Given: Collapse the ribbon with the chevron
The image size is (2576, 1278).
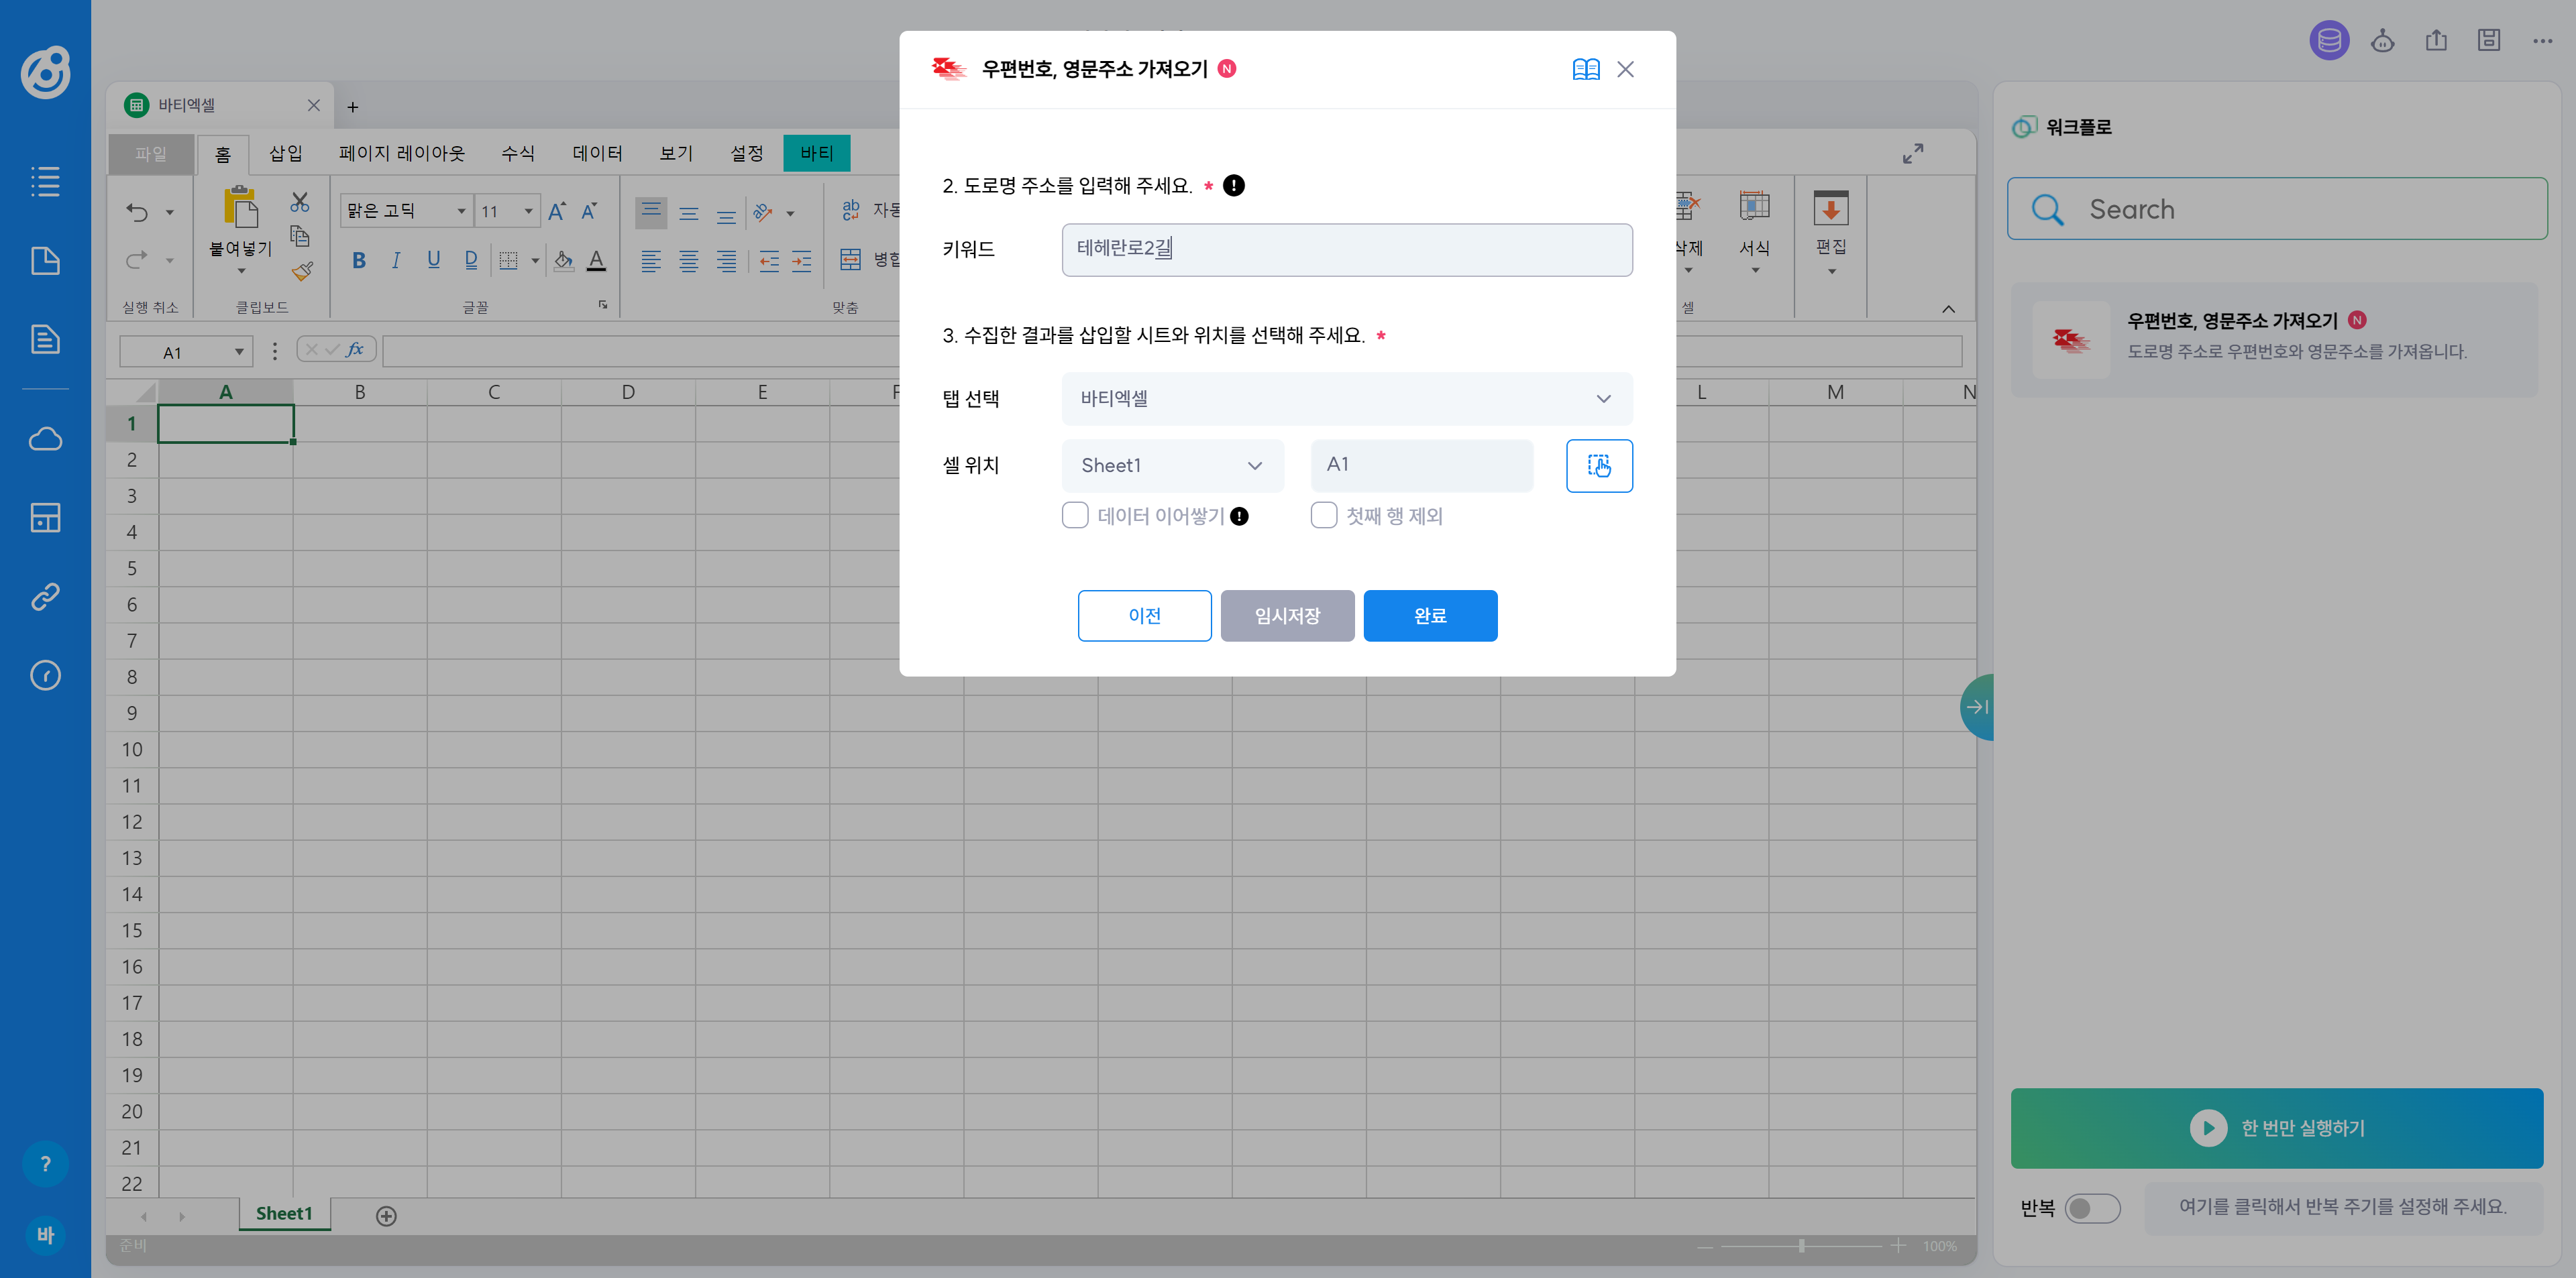Looking at the screenshot, I should (1948, 308).
